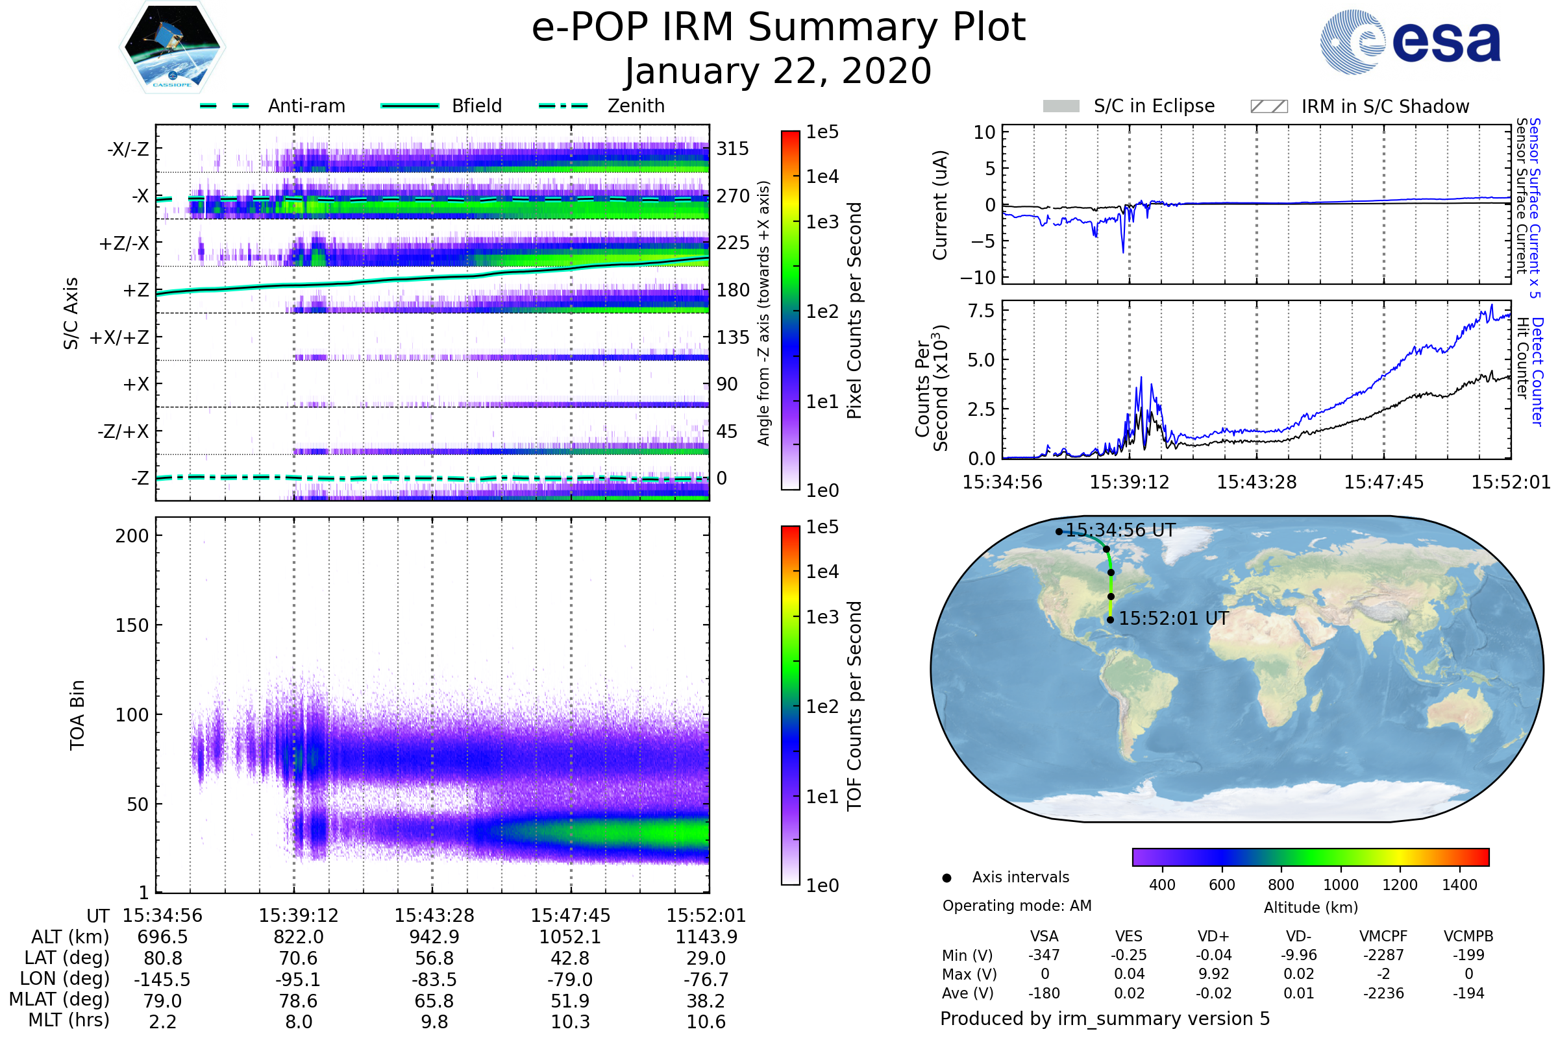Click the TOF Counts per Second colorbar
The width and height of the screenshot is (1558, 1038).
tap(791, 706)
